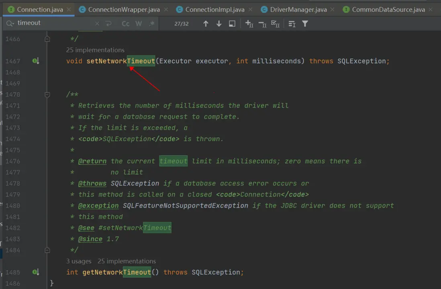Toggle Match Case (Cc) search option

(125, 24)
